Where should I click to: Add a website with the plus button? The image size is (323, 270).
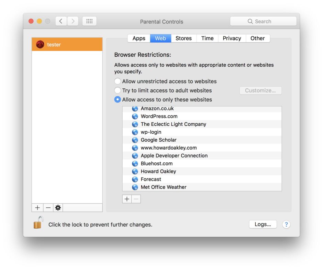[x=127, y=199]
